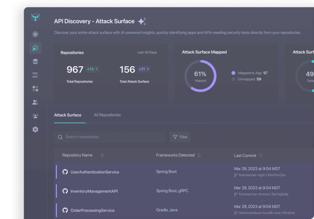Switch to the All Repositories tab

pyautogui.click(x=107, y=115)
